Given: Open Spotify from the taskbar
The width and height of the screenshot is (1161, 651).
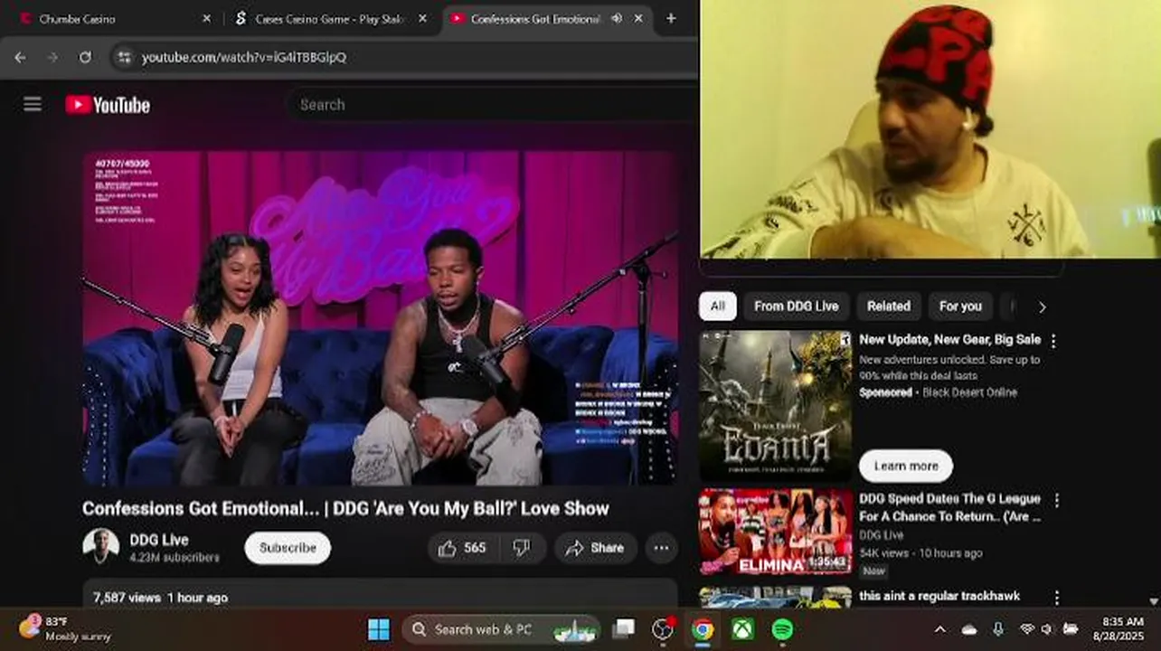Looking at the screenshot, I should click(782, 629).
